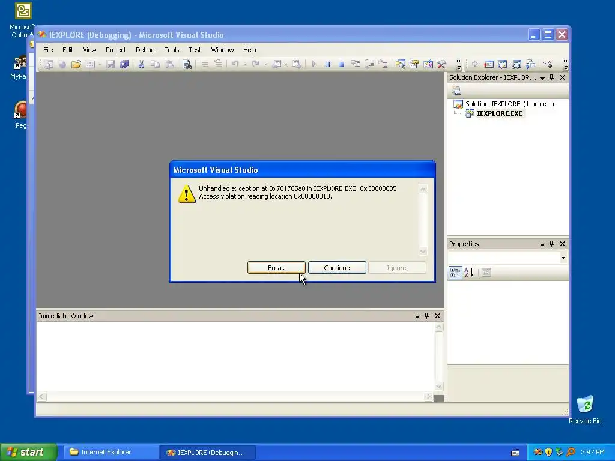Screen dimensions: 615x461
Task: Click the Start Debugging play icon
Action: point(314,64)
